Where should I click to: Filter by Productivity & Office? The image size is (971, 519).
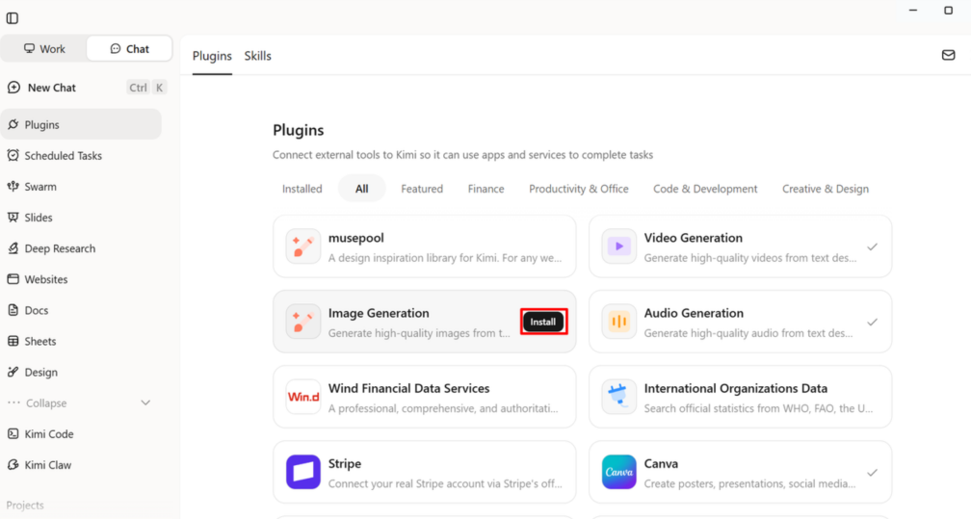pyautogui.click(x=578, y=189)
